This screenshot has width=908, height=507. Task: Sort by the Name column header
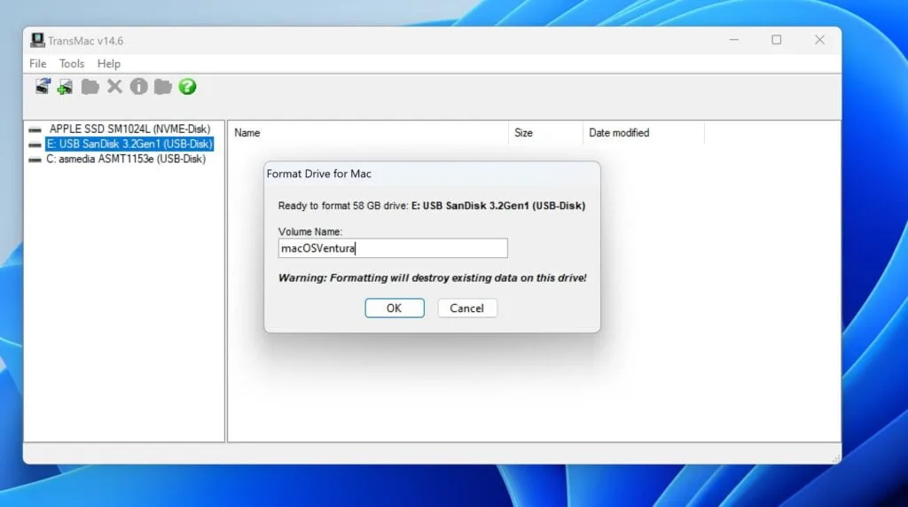pos(368,133)
